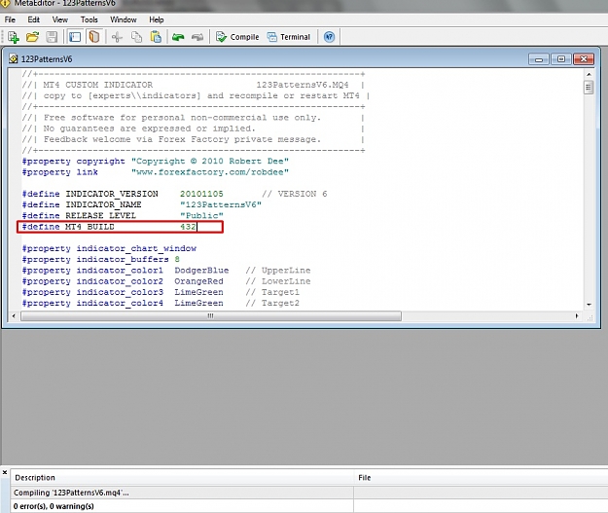
Task: Click the // Target2 comment
Action: (272, 303)
